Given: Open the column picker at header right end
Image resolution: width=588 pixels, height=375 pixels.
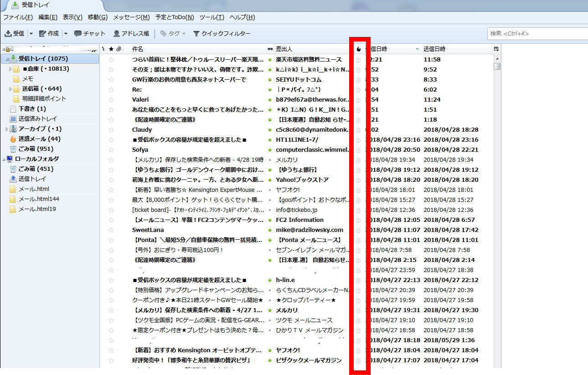Looking at the screenshot, I should 496,49.
